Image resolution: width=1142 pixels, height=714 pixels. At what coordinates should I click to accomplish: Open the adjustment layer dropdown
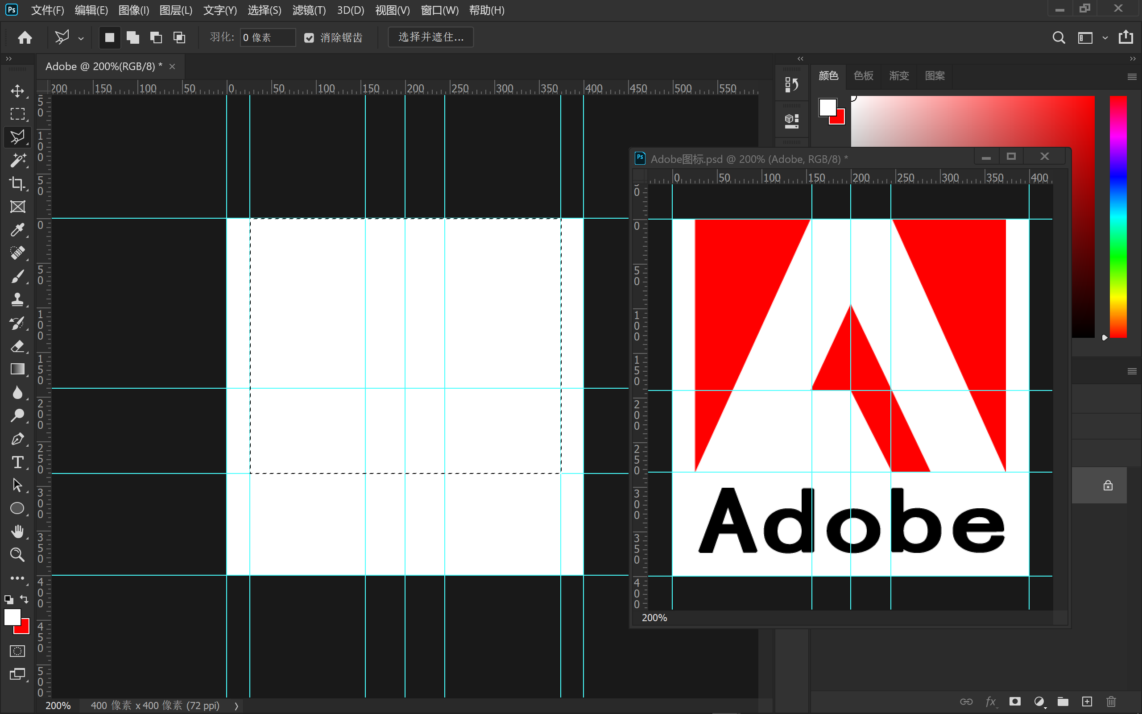pos(1039,702)
